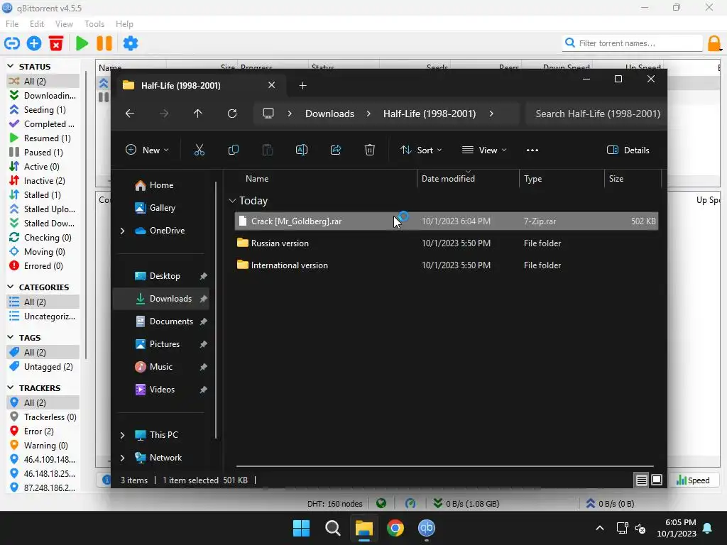Filter trackers by Error (2)
Viewport: 727px width, 545px height.
click(43, 431)
